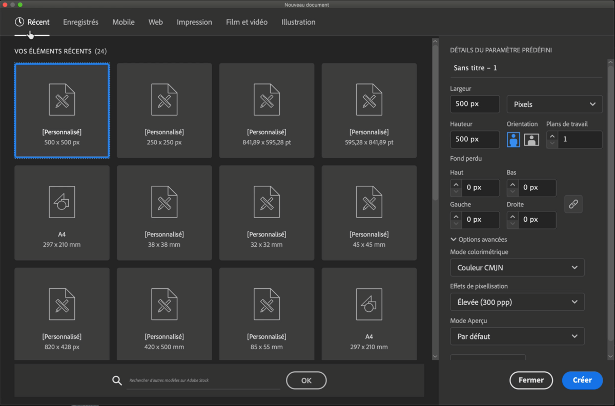
Task: Select the 38 x 38 mm preset
Action: pos(164,213)
